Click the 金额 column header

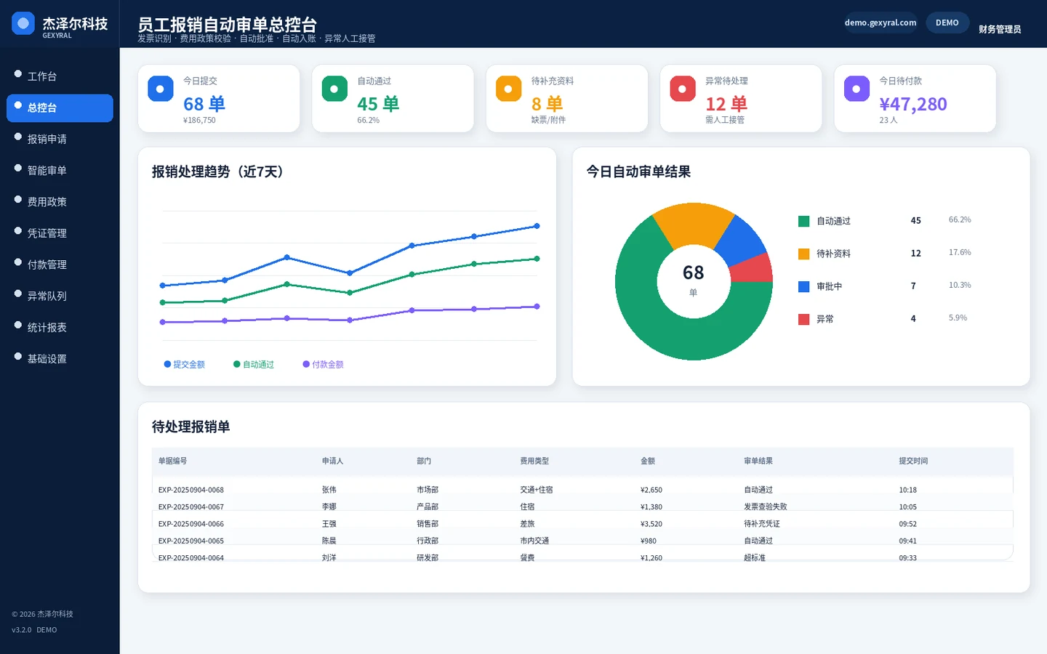648,461
